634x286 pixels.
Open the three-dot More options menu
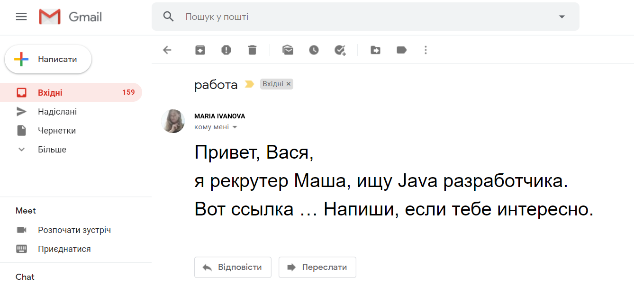(x=426, y=50)
